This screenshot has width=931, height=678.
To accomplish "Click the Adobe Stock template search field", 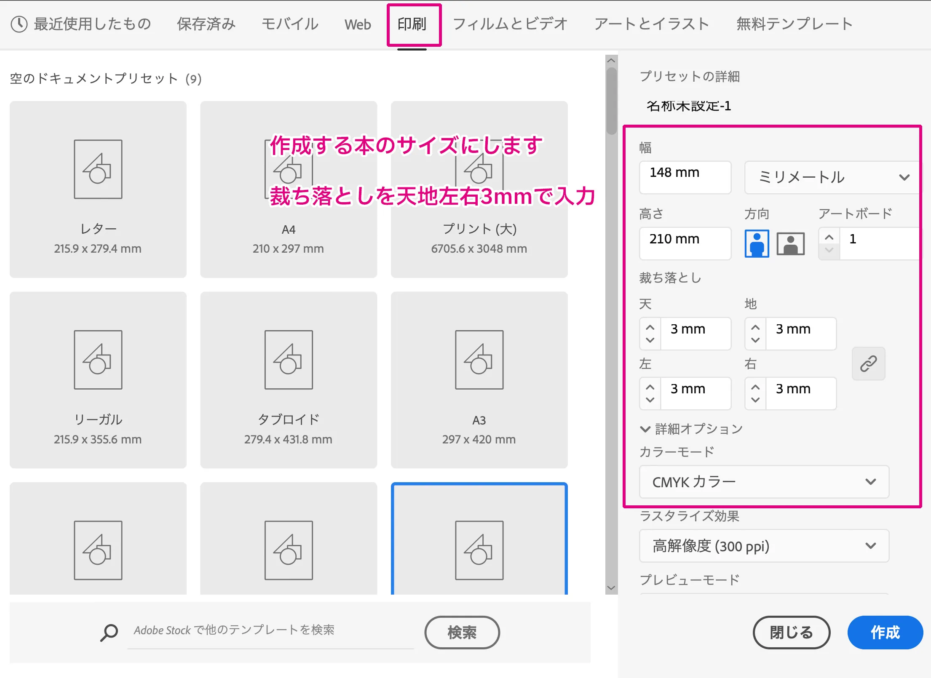I will (x=270, y=630).
